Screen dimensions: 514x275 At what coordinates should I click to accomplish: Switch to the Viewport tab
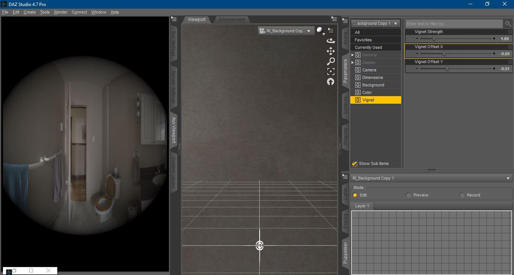[197, 20]
